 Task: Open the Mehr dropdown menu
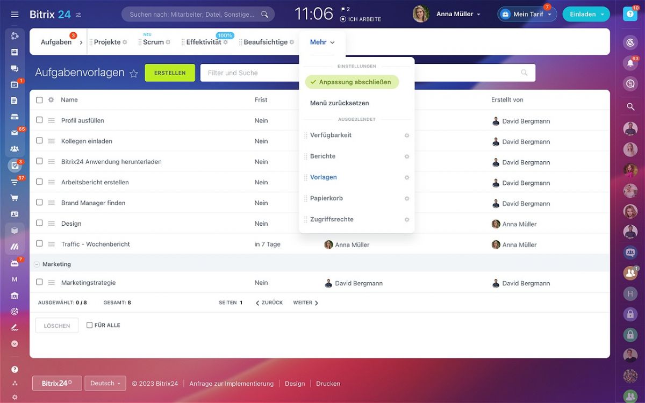pos(322,42)
